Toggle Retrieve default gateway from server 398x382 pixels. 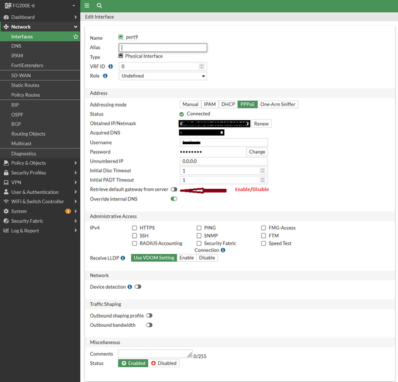coord(174,189)
